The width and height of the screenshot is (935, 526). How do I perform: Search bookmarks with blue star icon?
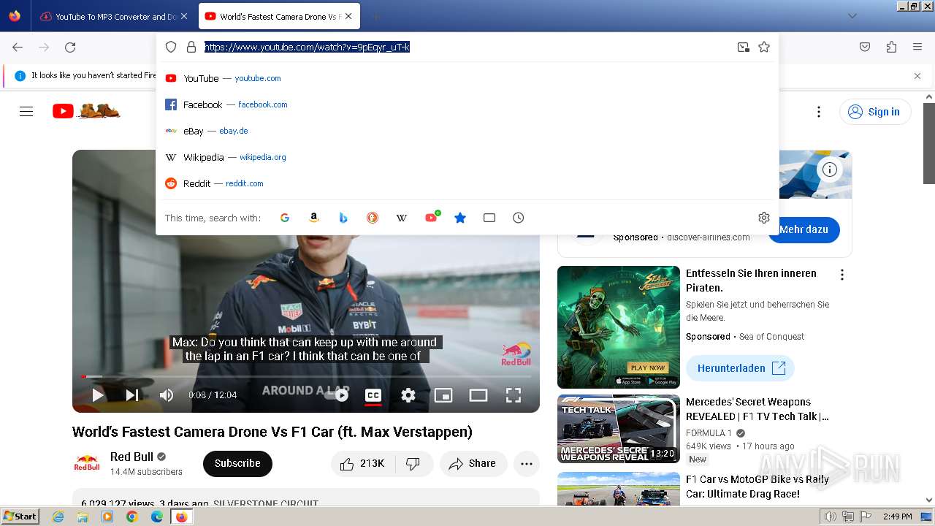pyautogui.click(x=460, y=218)
